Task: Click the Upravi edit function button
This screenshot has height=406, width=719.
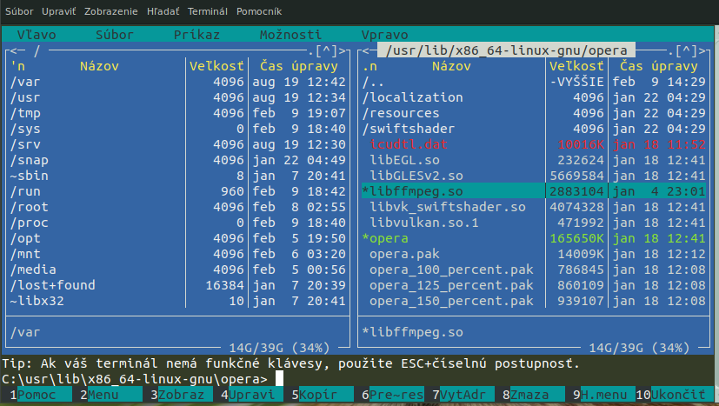Action: click(251, 395)
